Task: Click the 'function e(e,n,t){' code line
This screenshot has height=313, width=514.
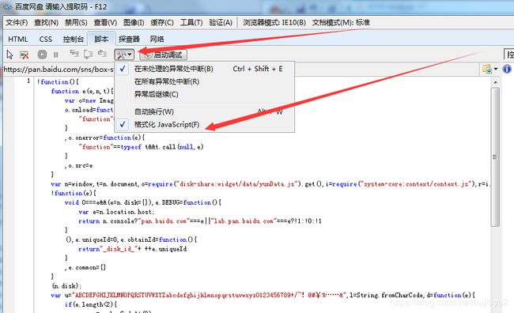Action: pos(82,91)
